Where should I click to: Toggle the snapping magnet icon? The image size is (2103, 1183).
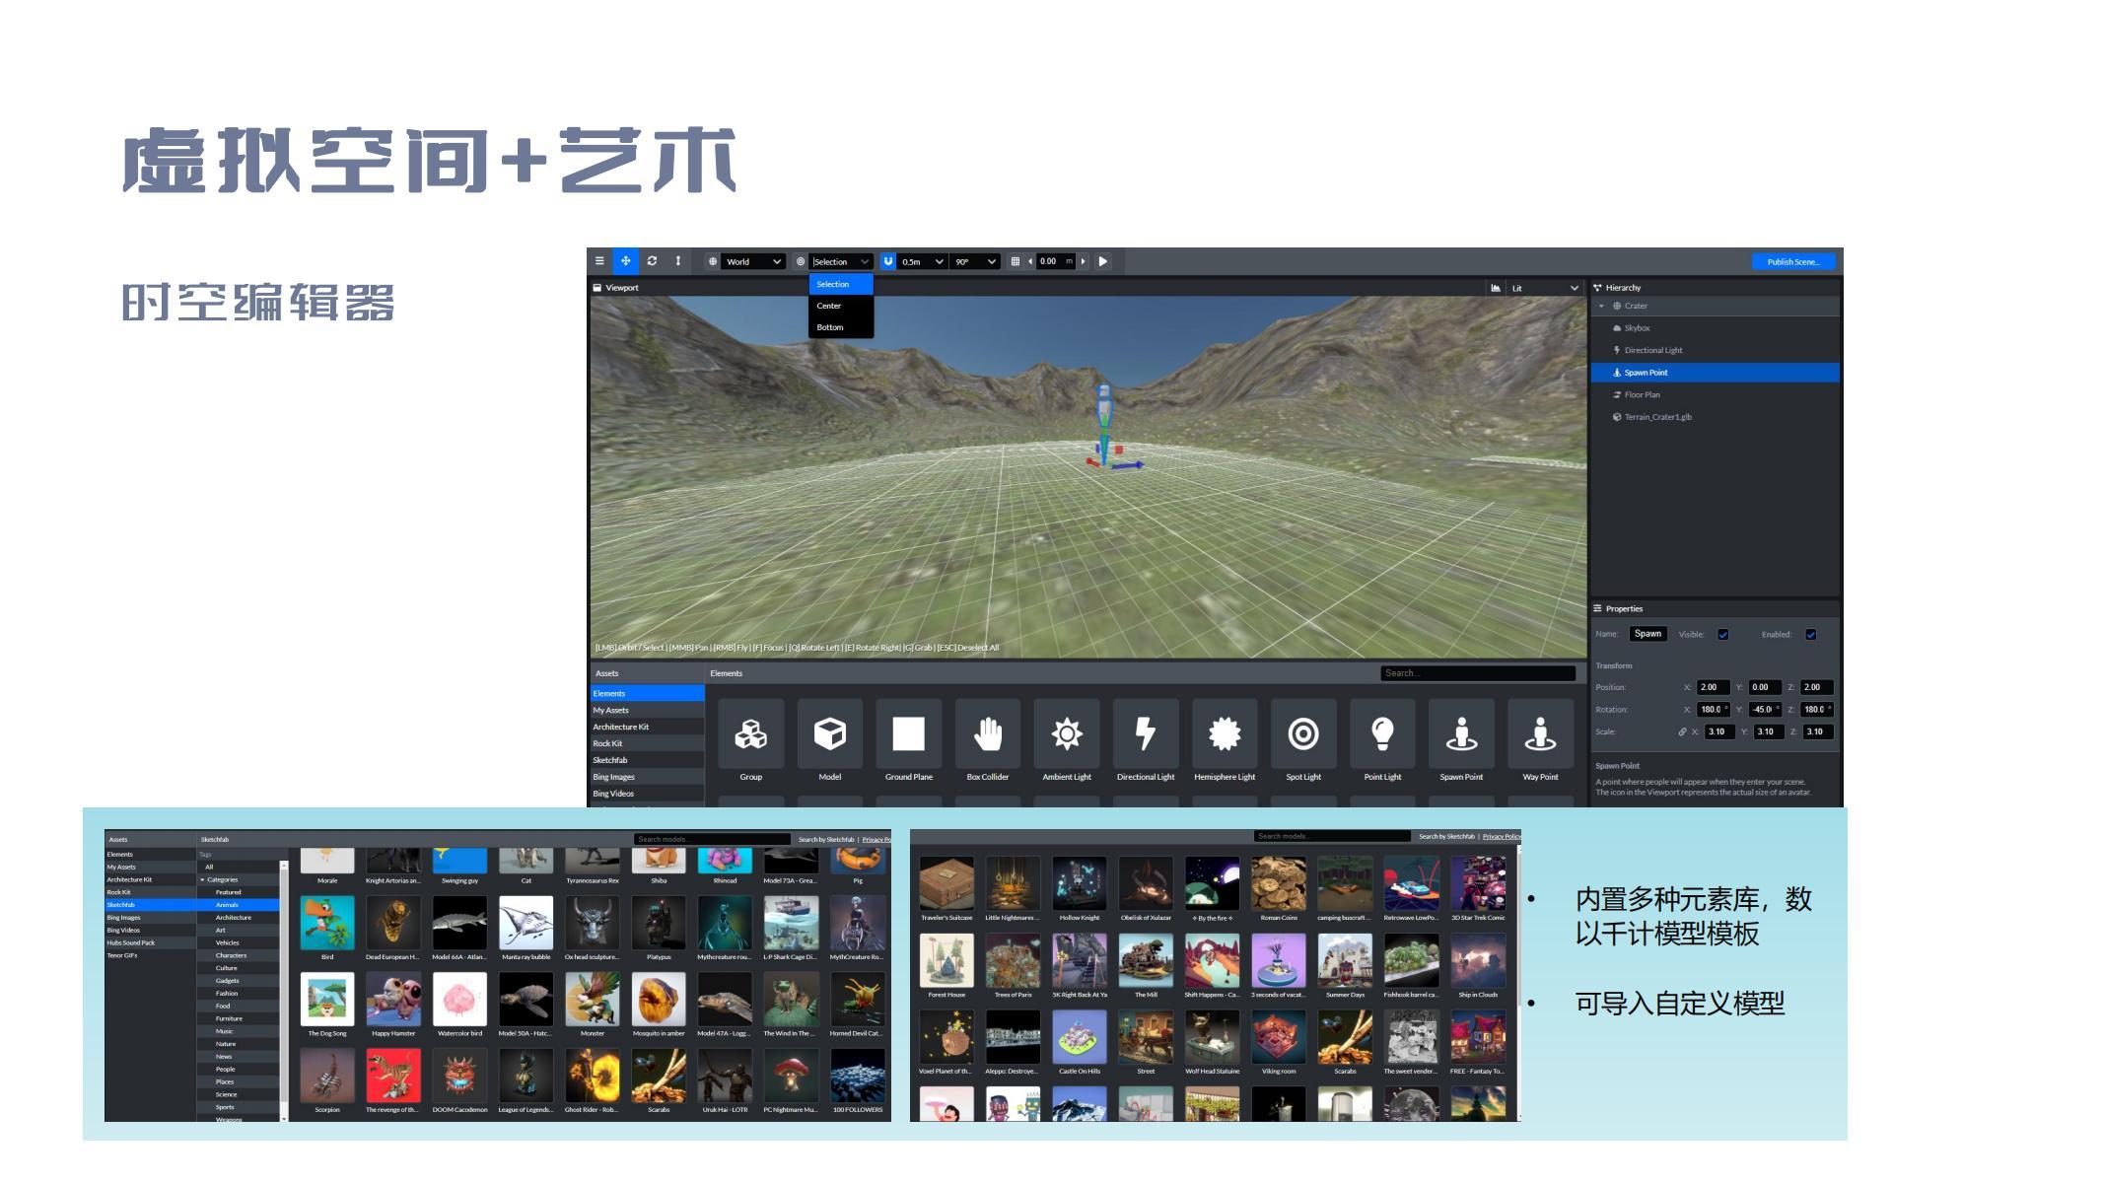tap(888, 261)
